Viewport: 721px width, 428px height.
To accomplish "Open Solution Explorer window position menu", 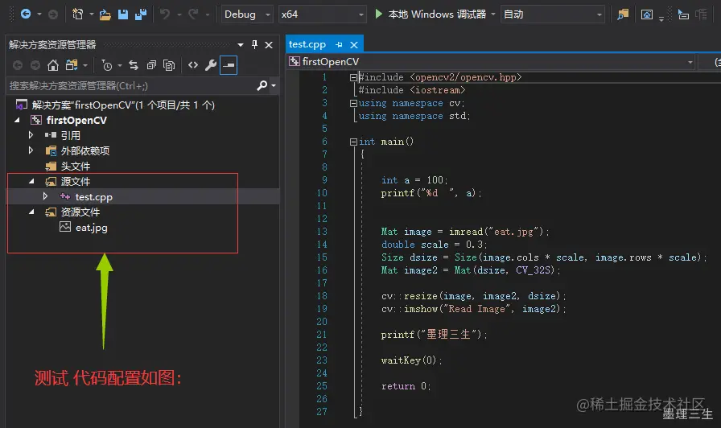I will (241, 44).
